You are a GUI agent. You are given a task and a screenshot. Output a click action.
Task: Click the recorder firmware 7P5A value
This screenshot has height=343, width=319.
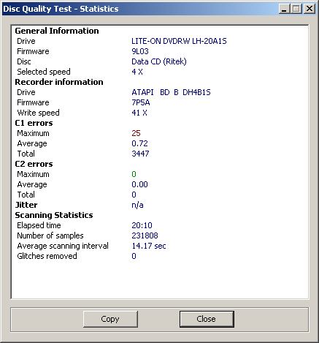point(141,102)
